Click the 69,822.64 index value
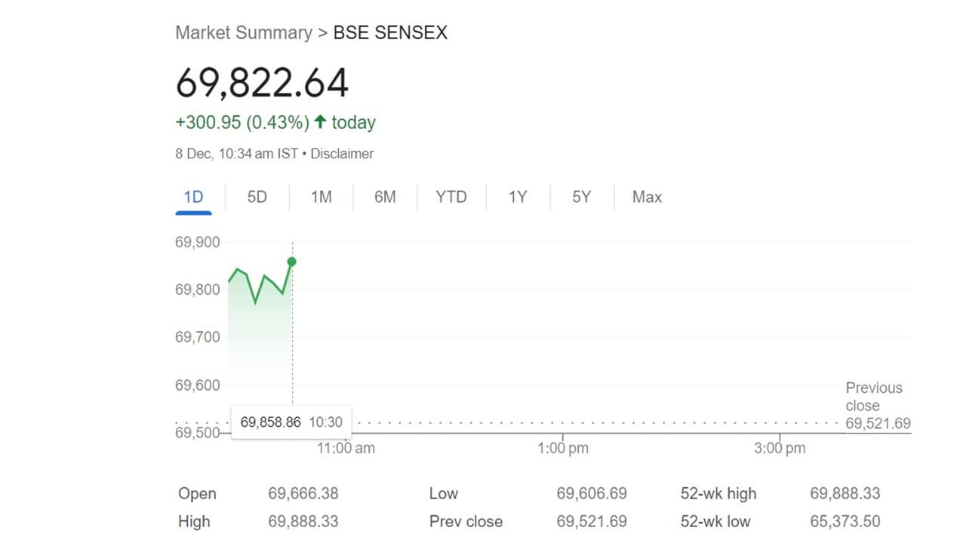The image size is (966, 543). [x=262, y=83]
